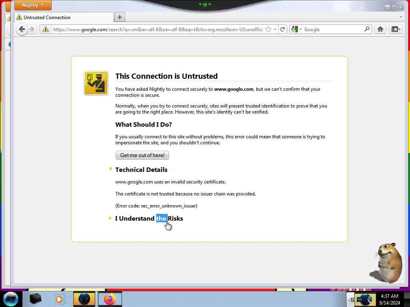
Task: Select the Untrusted Connection tab
Action: pyautogui.click(x=64, y=18)
